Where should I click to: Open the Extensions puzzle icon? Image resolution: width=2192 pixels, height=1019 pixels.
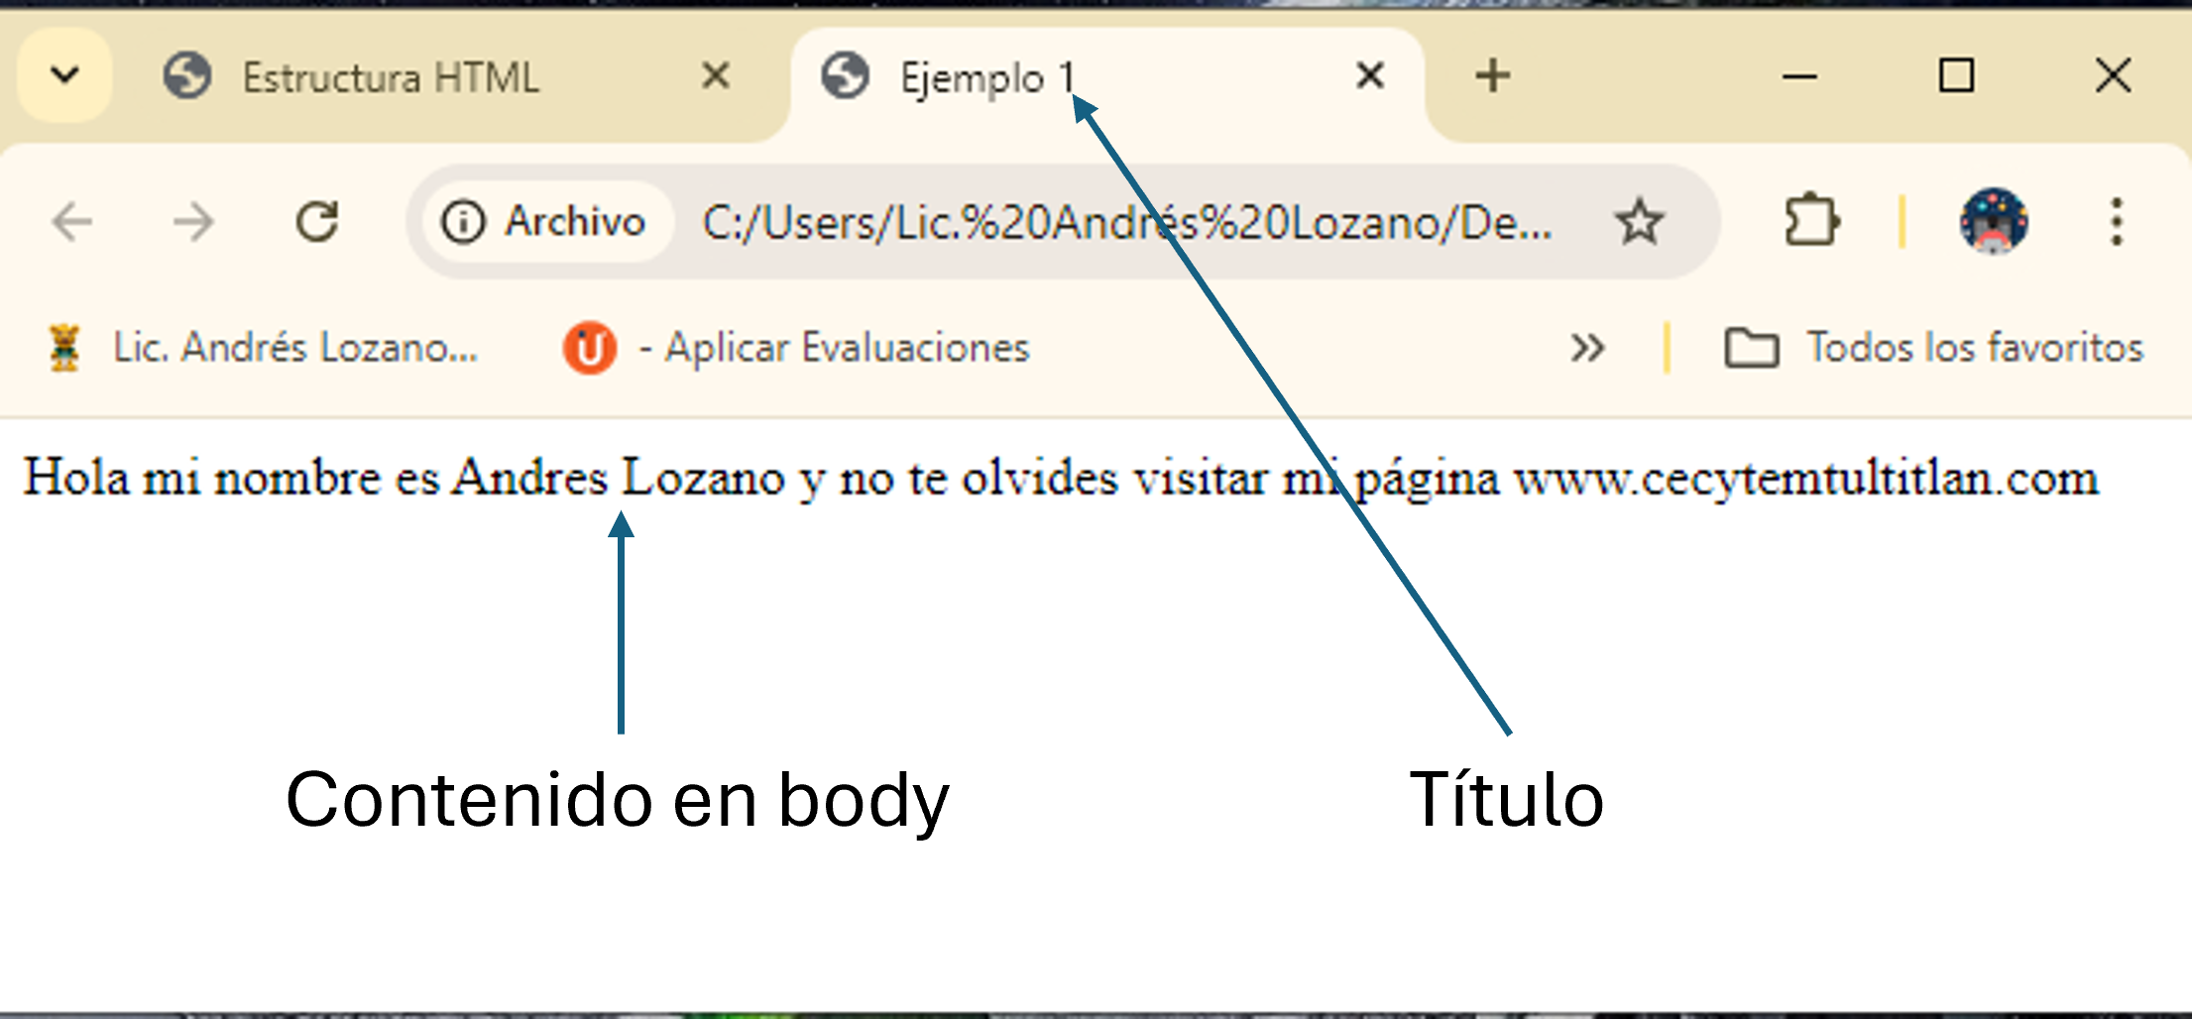click(1811, 220)
